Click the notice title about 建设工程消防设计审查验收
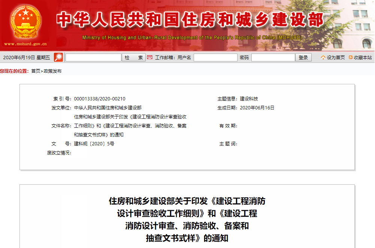This screenshot has width=375, height=248. (187, 215)
